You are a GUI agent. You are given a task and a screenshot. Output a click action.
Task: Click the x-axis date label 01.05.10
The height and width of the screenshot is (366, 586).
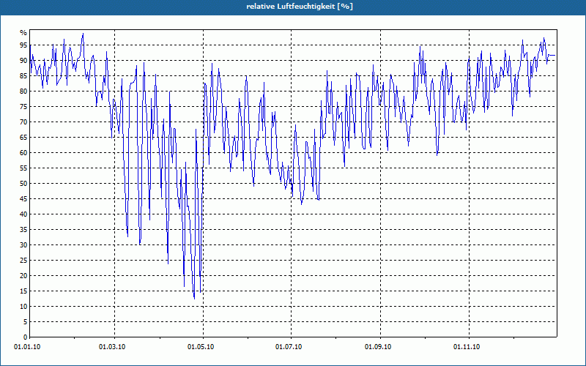pyautogui.click(x=201, y=347)
